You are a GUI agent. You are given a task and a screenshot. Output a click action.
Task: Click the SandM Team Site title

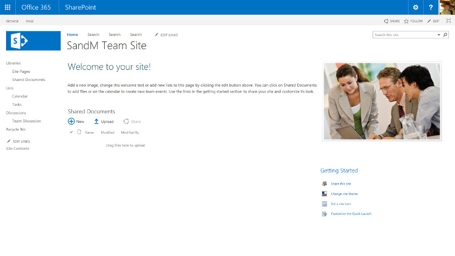coord(107,46)
